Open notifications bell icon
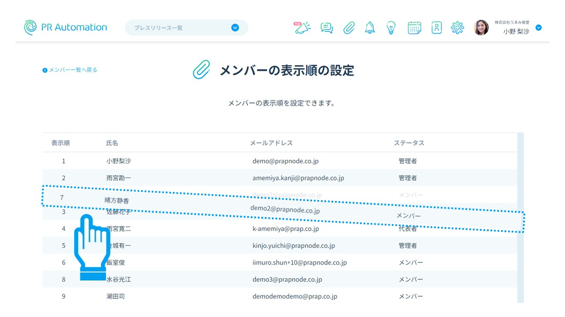Image resolution: width=565 pixels, height=317 pixels. 370,28
